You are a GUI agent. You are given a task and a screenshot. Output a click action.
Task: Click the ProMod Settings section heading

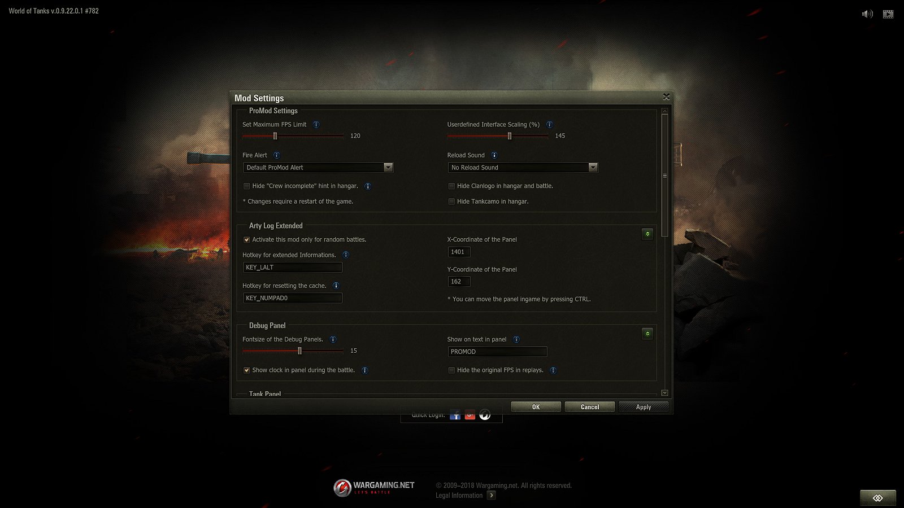click(x=273, y=111)
